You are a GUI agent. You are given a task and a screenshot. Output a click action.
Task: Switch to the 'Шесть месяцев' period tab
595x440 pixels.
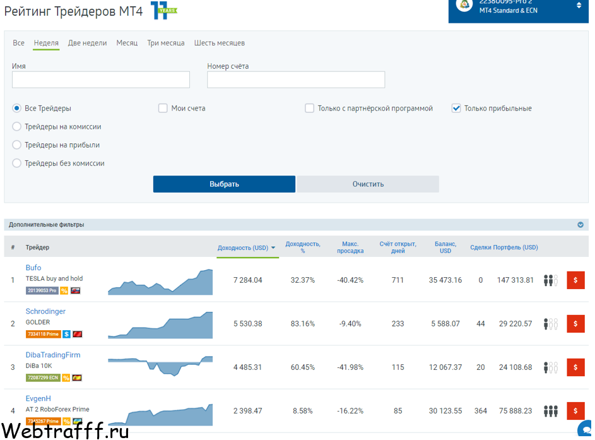coord(220,43)
